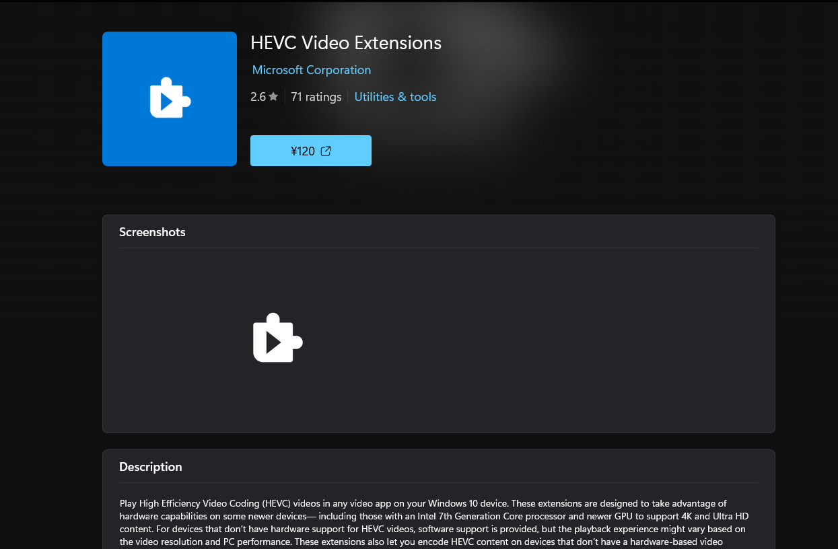Open the Microsoft Corporation publisher link
The height and width of the screenshot is (549, 838).
coord(312,70)
